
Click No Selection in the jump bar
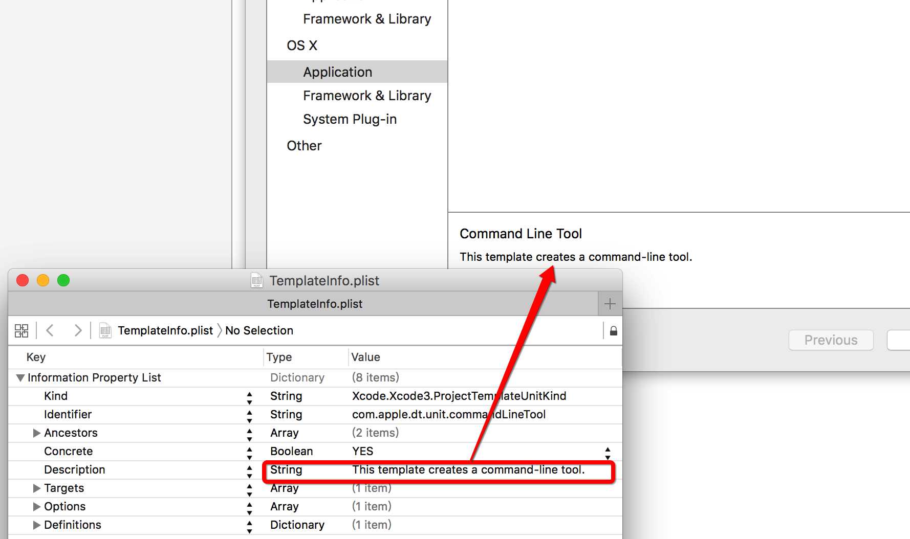pyautogui.click(x=259, y=330)
